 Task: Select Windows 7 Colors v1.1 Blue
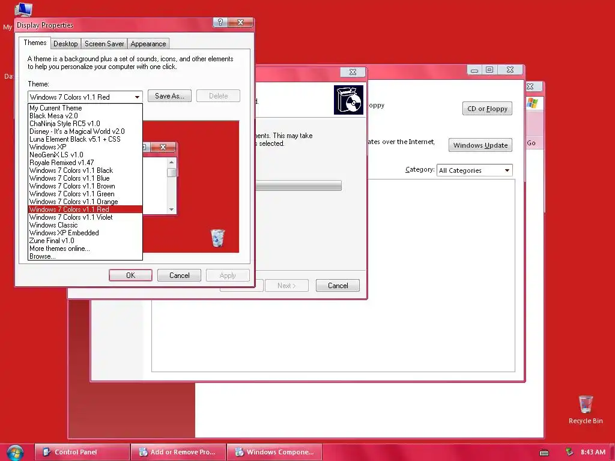point(85,178)
